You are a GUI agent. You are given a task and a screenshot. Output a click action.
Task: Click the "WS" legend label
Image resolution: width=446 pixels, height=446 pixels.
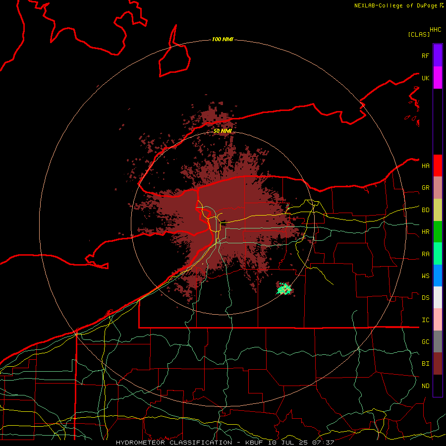(x=425, y=276)
